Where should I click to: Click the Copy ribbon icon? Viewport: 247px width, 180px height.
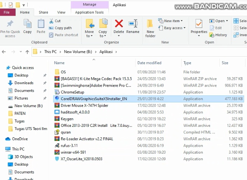(x=27, y=24)
